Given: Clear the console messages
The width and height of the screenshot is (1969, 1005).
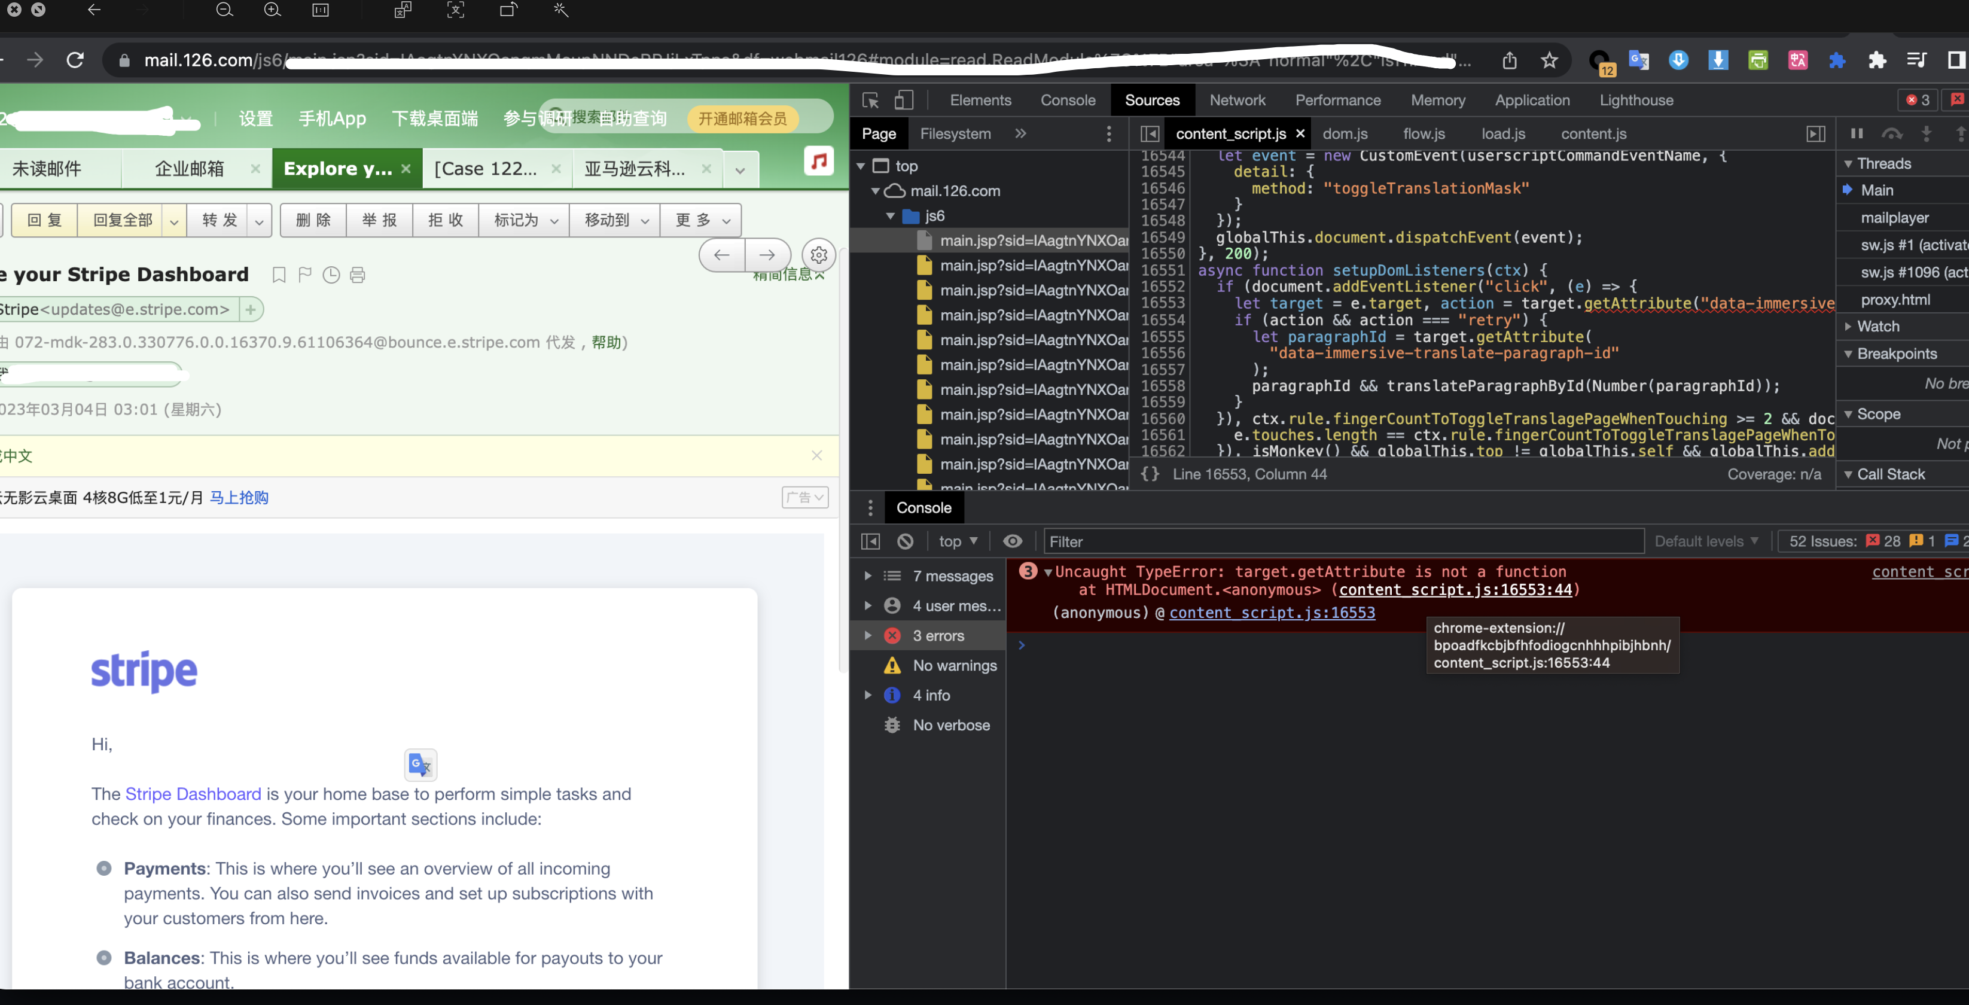Looking at the screenshot, I should point(906,541).
